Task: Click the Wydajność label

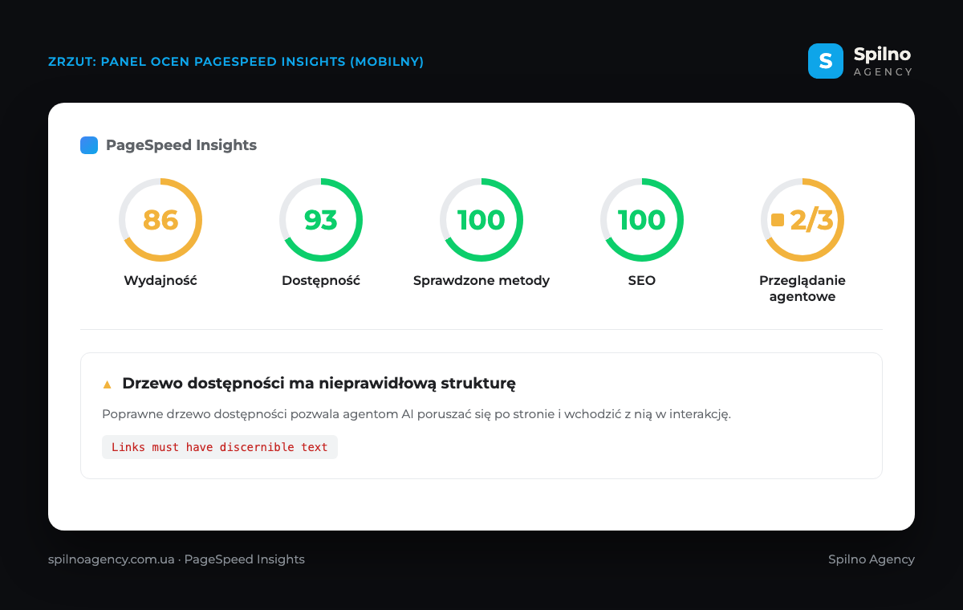Action: tap(160, 281)
